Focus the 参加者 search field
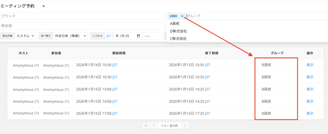 82,26
